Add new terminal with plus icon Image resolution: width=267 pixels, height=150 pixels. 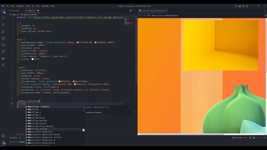pos(245,137)
